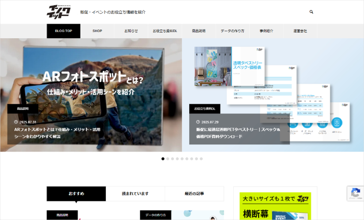Open 運営会社 navigation item
This screenshot has height=220, width=364.
(300, 31)
